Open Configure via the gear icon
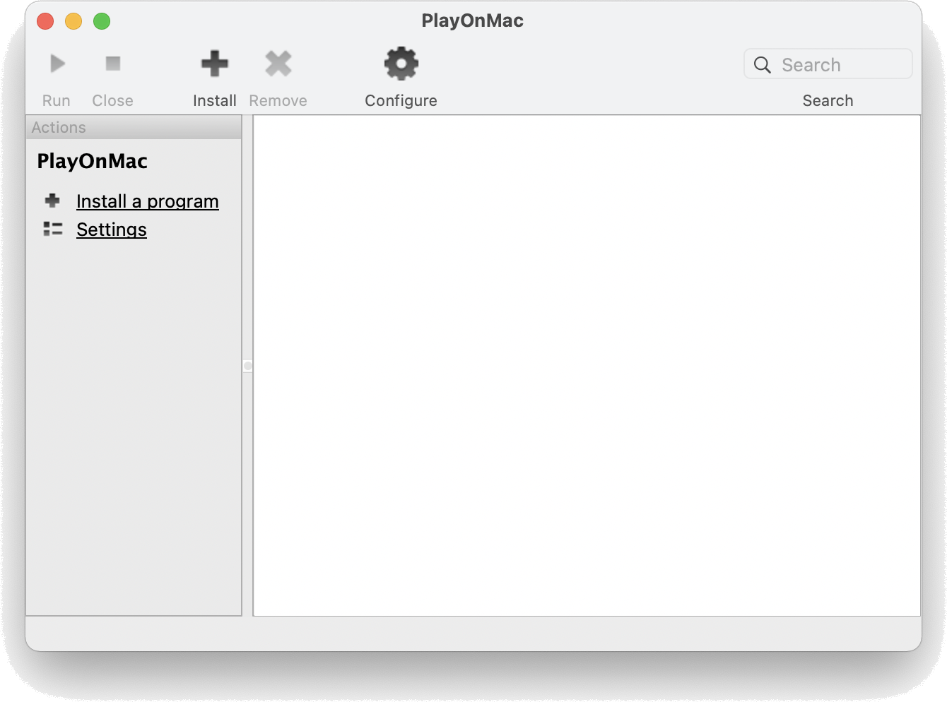The height and width of the screenshot is (702, 947). pyautogui.click(x=400, y=63)
